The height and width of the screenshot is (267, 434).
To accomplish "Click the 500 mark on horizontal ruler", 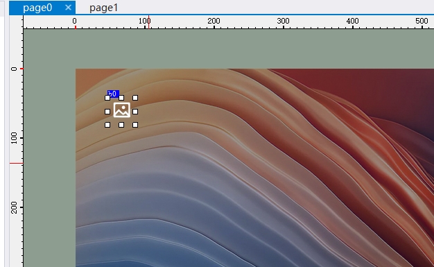I will (x=422, y=21).
